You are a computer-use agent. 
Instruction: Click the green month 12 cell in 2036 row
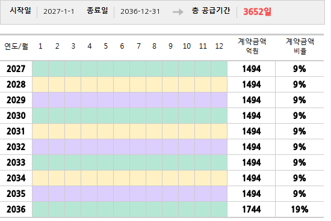tap(219, 209)
